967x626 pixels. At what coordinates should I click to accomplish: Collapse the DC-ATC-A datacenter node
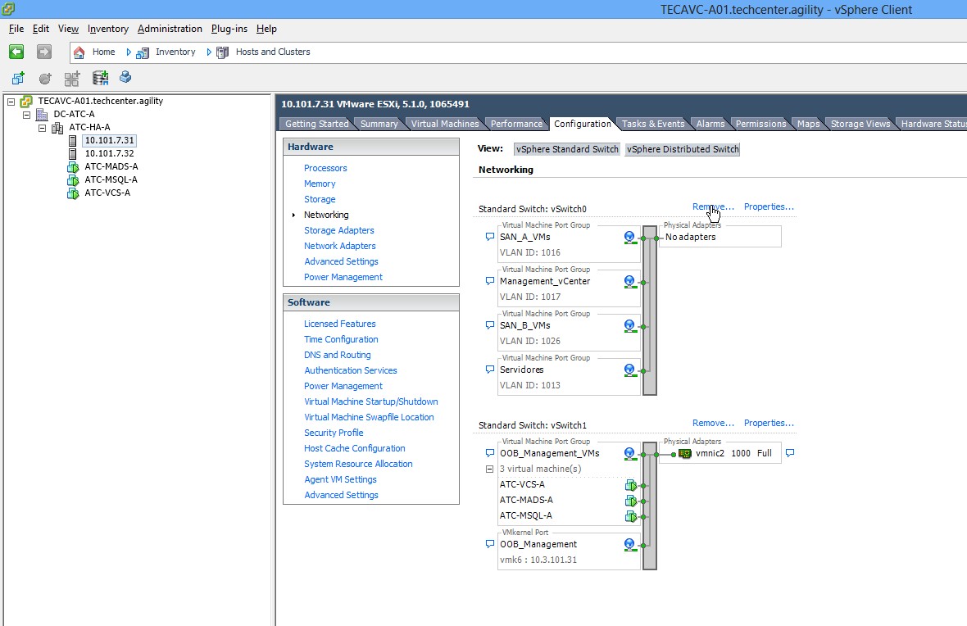pos(26,115)
